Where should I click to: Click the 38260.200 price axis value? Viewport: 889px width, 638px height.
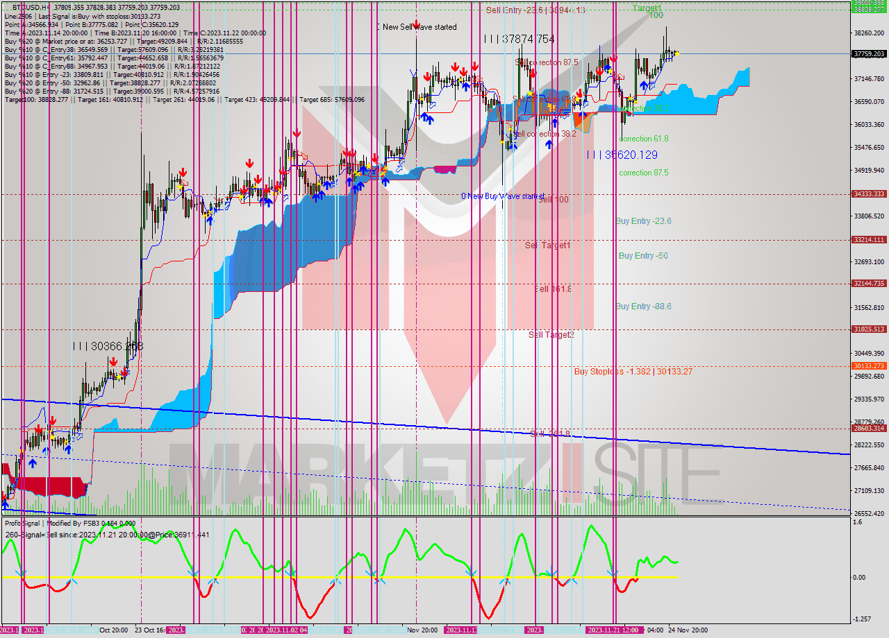[869, 33]
